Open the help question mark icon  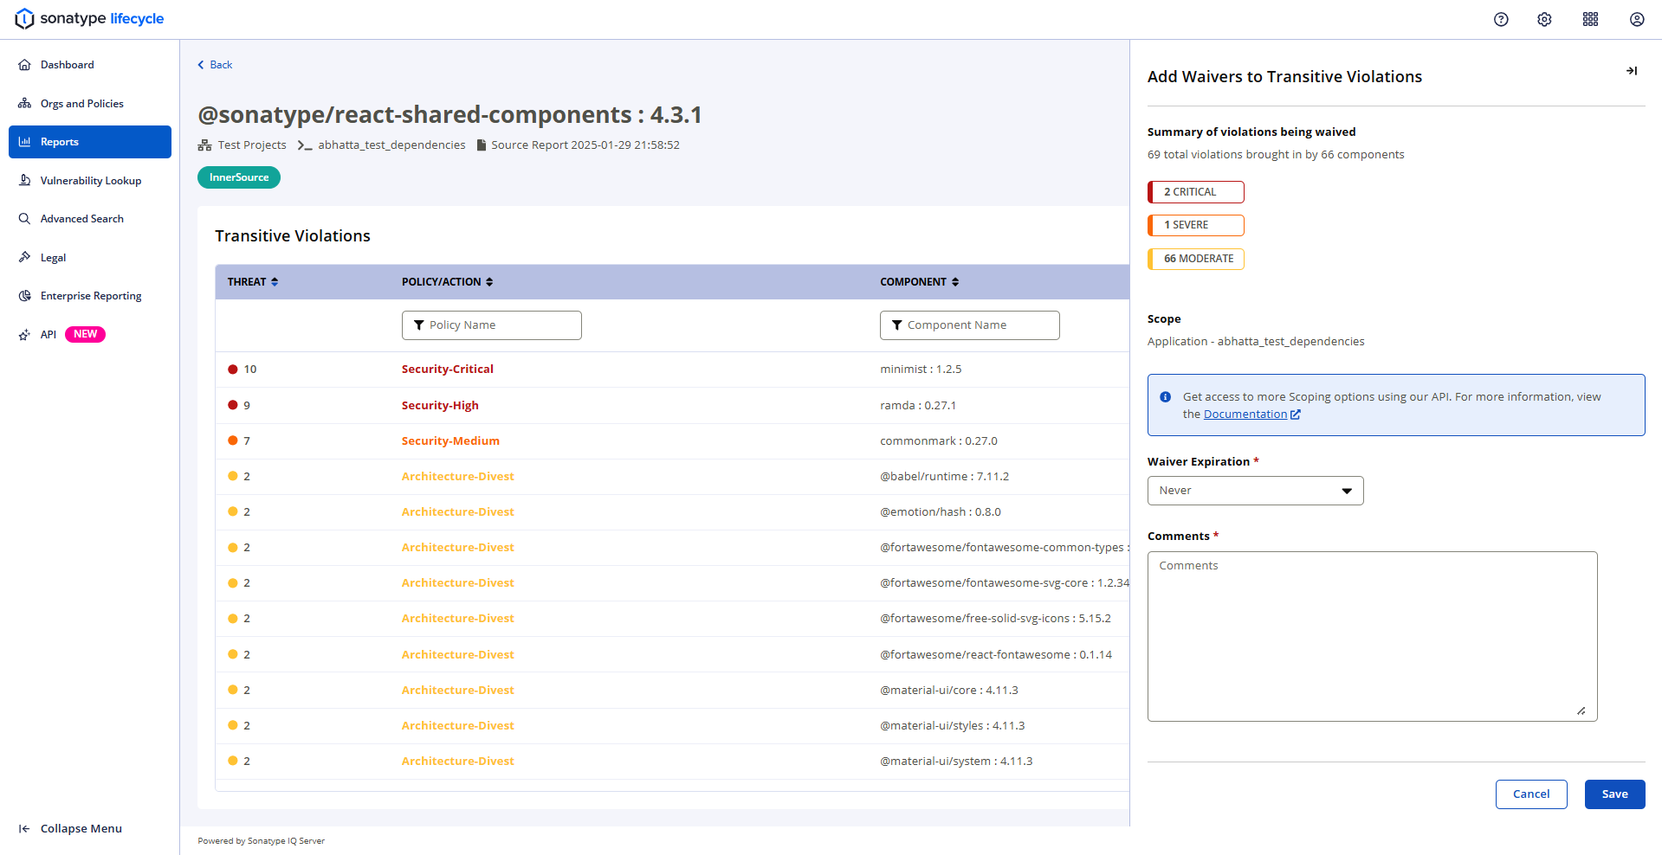coord(1501,19)
